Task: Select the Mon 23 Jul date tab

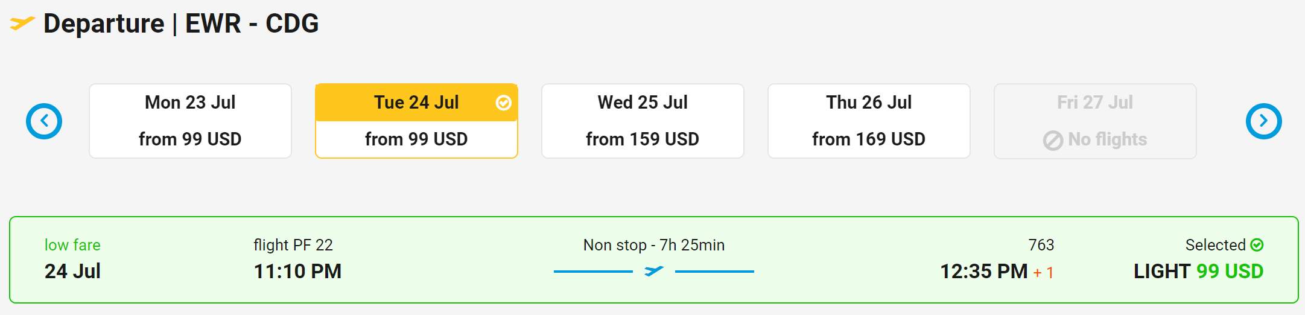Action: pyautogui.click(x=190, y=121)
